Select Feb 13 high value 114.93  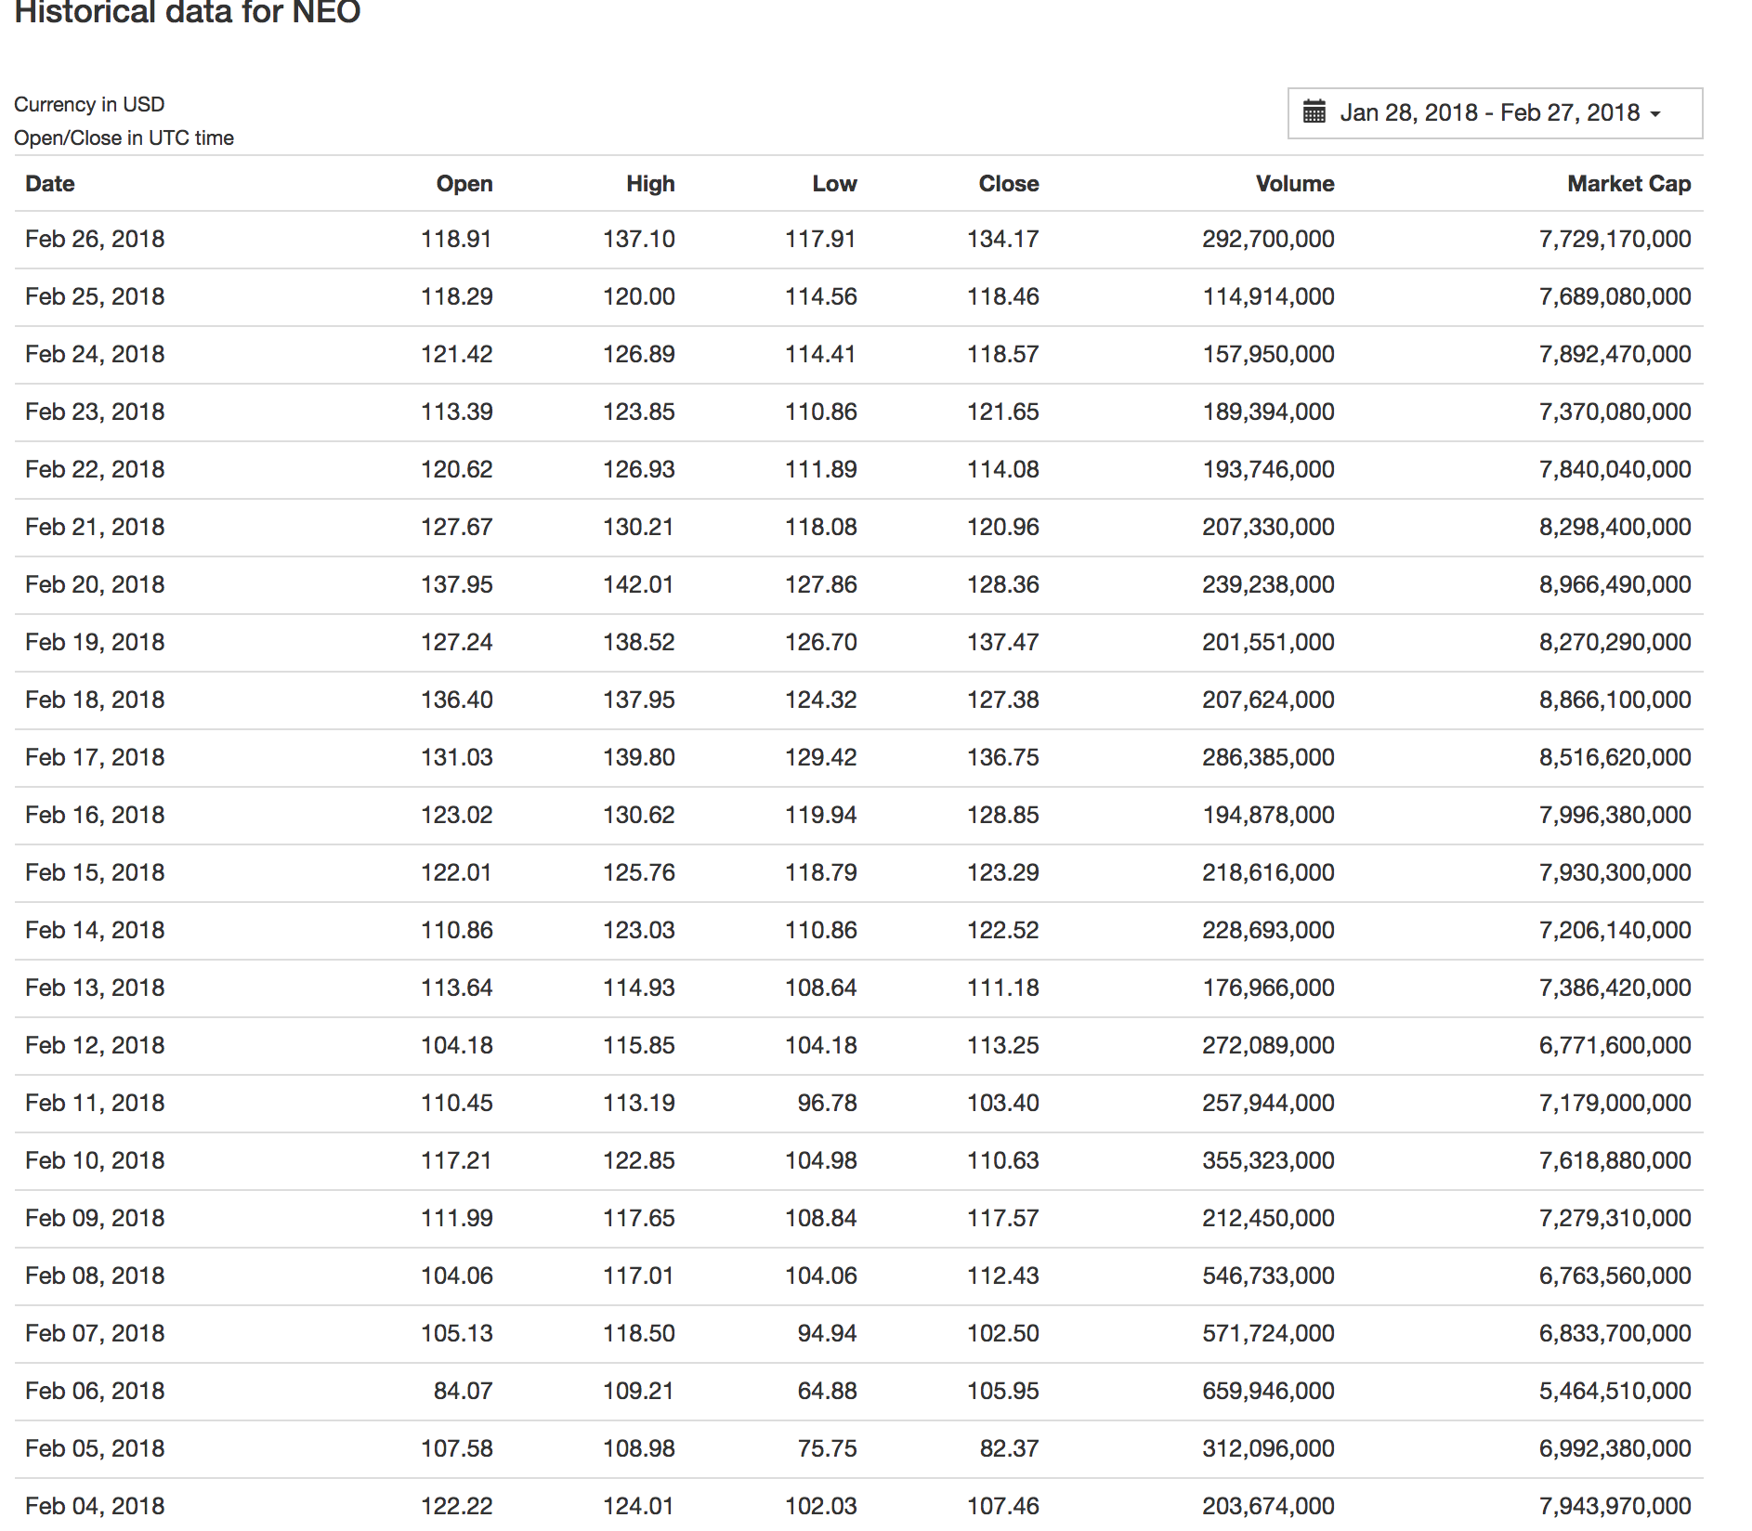point(639,988)
